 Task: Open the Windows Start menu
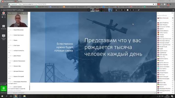point(2,96)
